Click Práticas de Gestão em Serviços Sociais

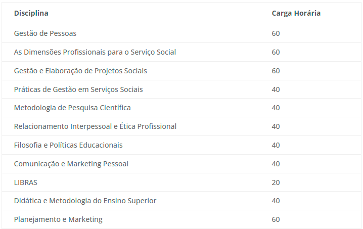coord(78,89)
